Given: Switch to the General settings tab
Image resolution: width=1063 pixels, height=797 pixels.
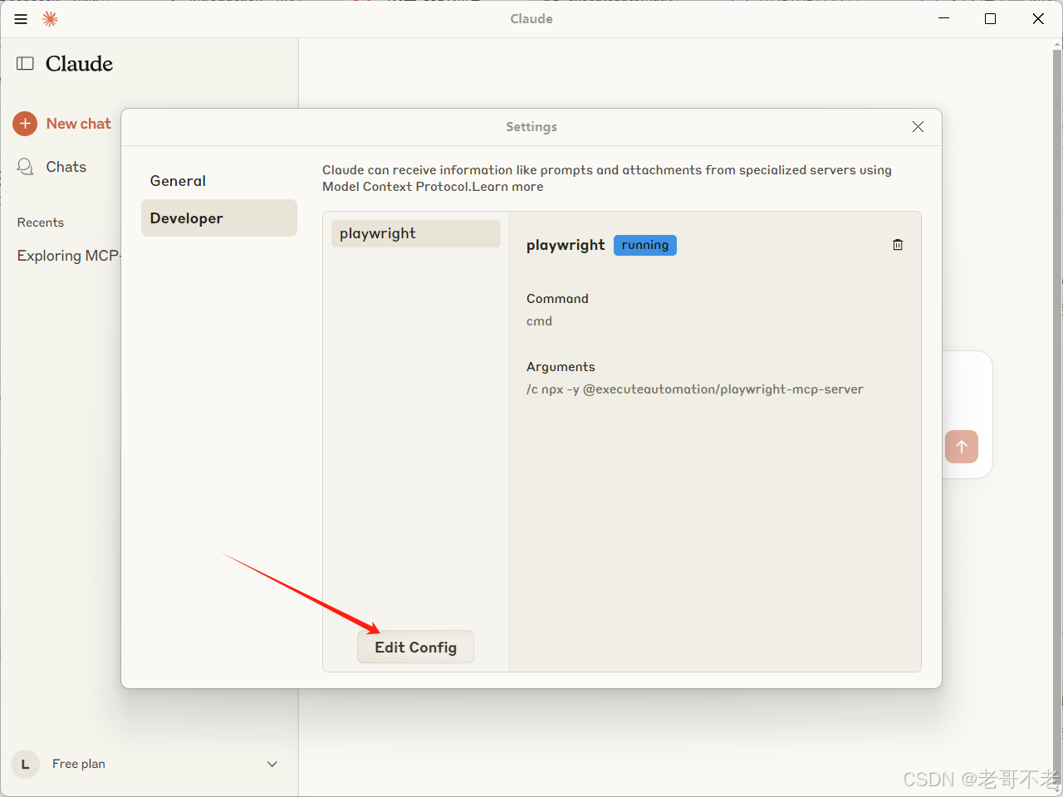Looking at the screenshot, I should [x=219, y=181].
